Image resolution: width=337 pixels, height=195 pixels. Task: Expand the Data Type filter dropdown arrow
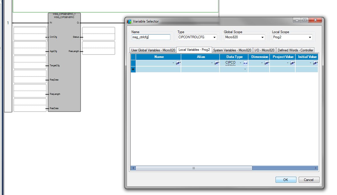pyautogui.click(x=240, y=63)
